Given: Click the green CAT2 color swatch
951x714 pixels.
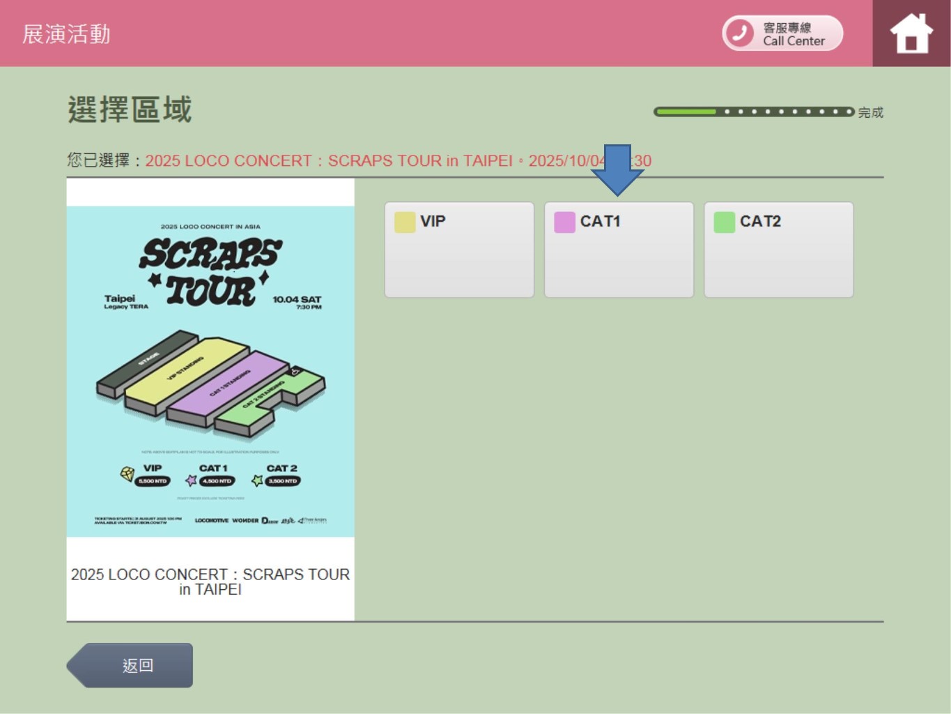Looking at the screenshot, I should click(725, 222).
